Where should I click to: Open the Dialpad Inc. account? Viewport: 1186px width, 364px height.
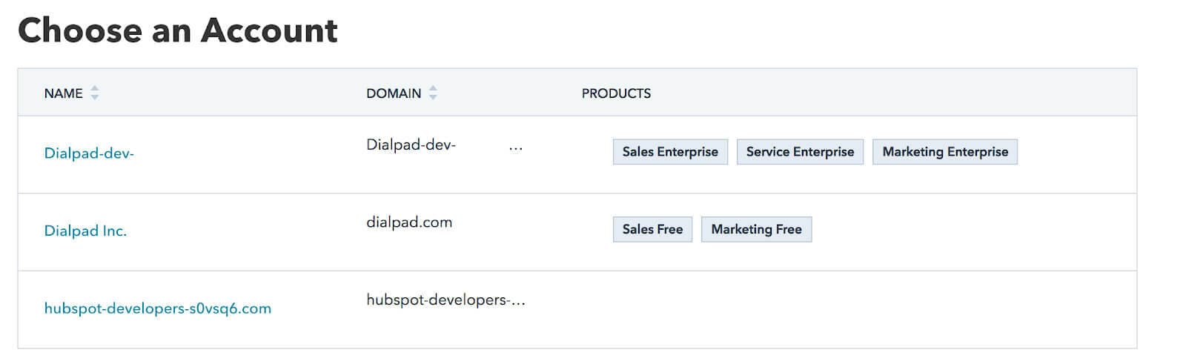click(85, 231)
